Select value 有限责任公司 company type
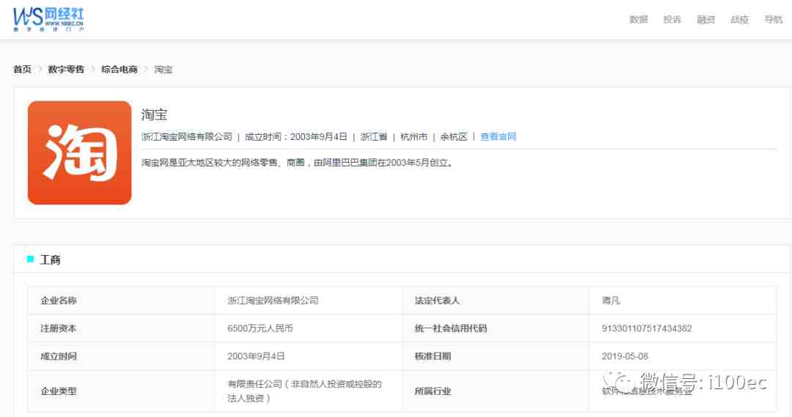 pyautogui.click(x=304, y=391)
